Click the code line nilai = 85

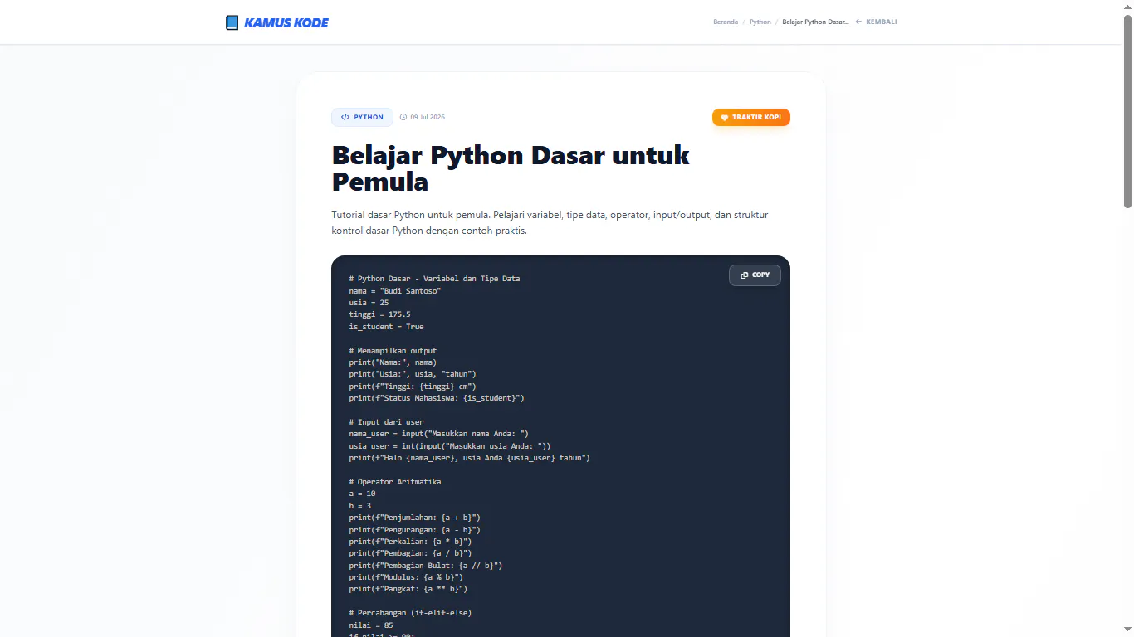pos(371,625)
